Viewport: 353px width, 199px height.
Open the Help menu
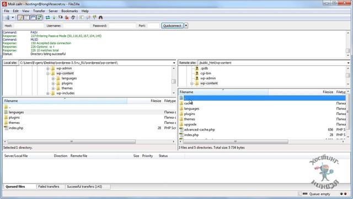pos(85,11)
